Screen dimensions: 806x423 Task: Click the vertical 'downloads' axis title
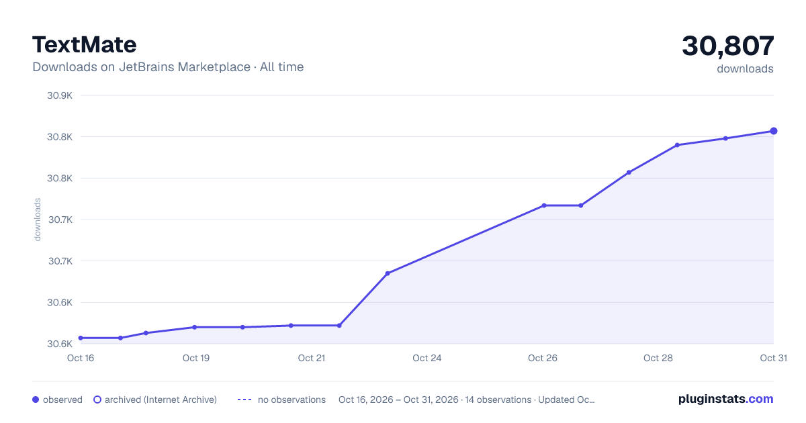38,220
